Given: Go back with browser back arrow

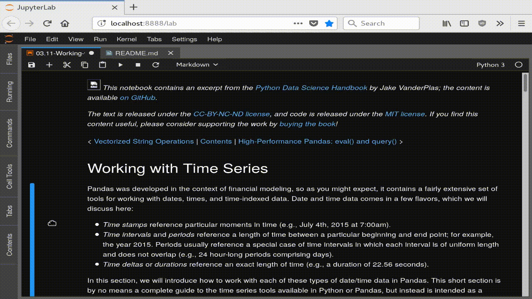Looking at the screenshot, I should pyautogui.click(x=11, y=23).
